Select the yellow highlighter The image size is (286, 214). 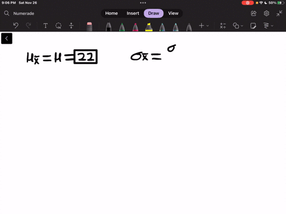149,27
